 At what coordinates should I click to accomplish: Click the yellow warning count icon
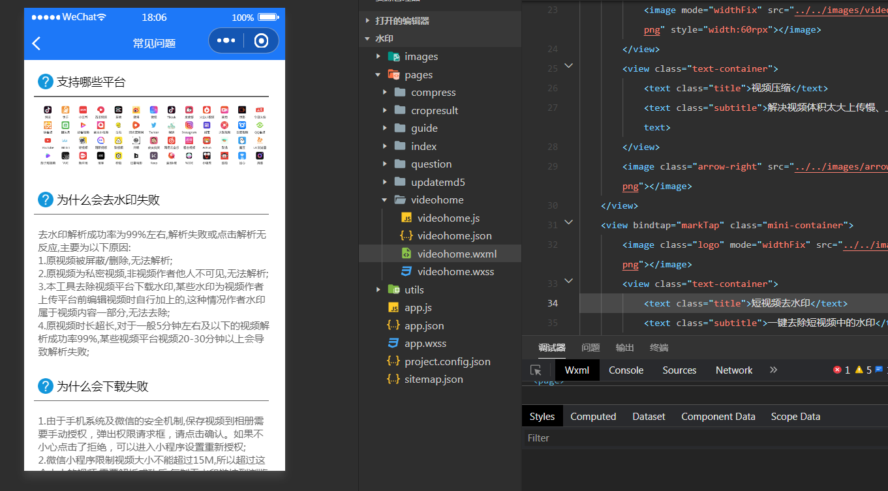click(x=859, y=370)
